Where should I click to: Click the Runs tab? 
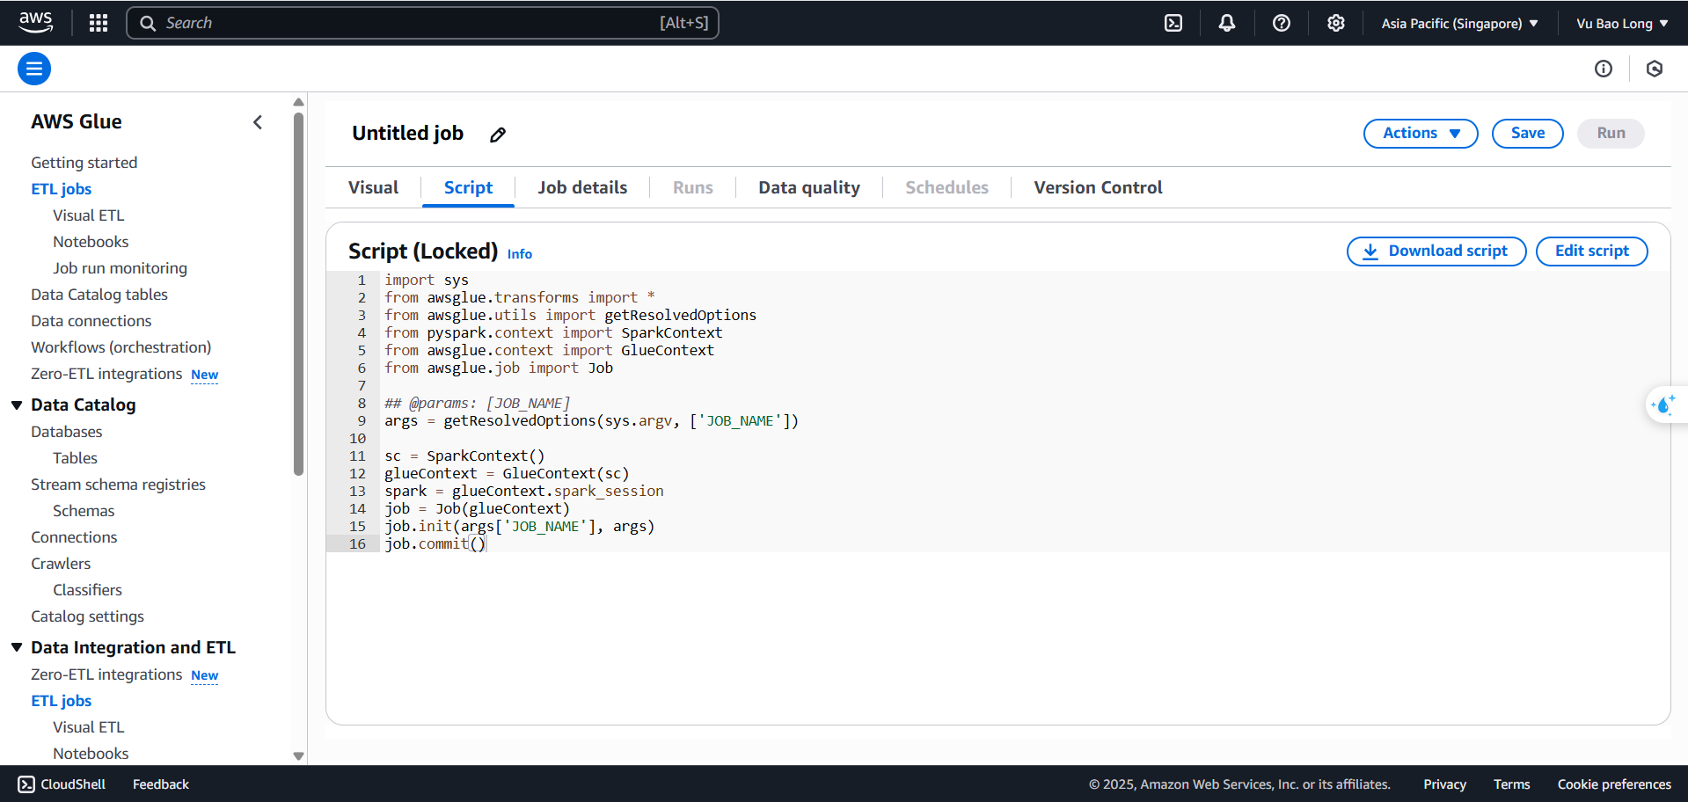tap(693, 187)
